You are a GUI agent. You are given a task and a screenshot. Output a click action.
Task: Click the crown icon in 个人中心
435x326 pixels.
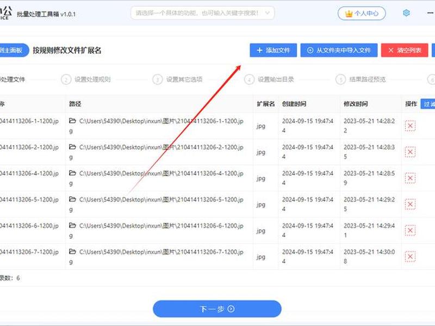[x=349, y=13]
